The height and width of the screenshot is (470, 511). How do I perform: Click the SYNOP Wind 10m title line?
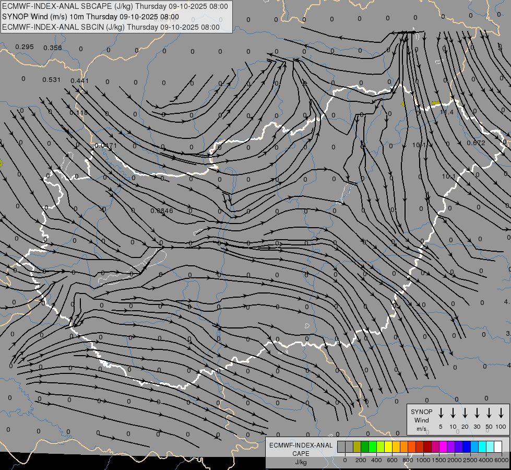coord(90,17)
